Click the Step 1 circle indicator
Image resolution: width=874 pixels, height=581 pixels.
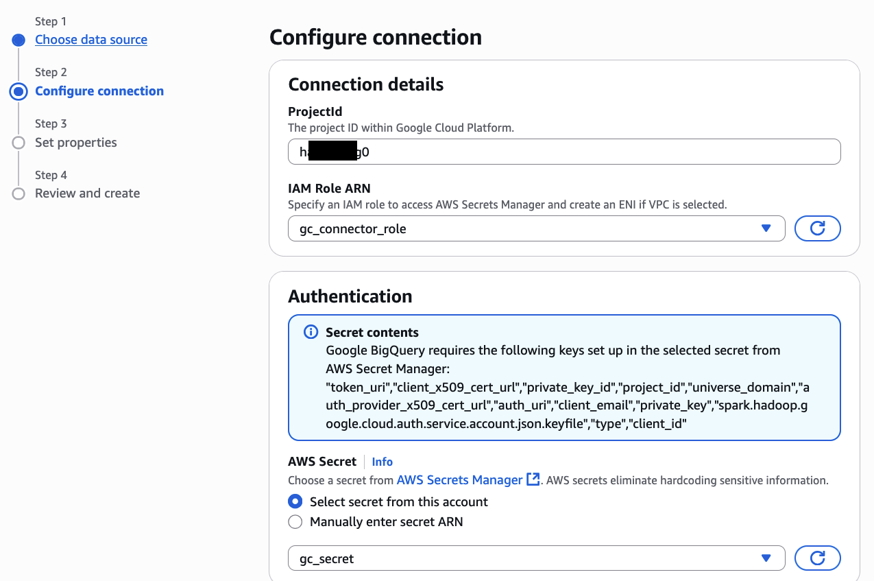click(19, 40)
